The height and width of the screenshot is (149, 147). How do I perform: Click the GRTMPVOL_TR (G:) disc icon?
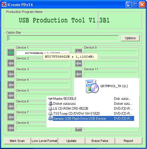pos(92,86)
